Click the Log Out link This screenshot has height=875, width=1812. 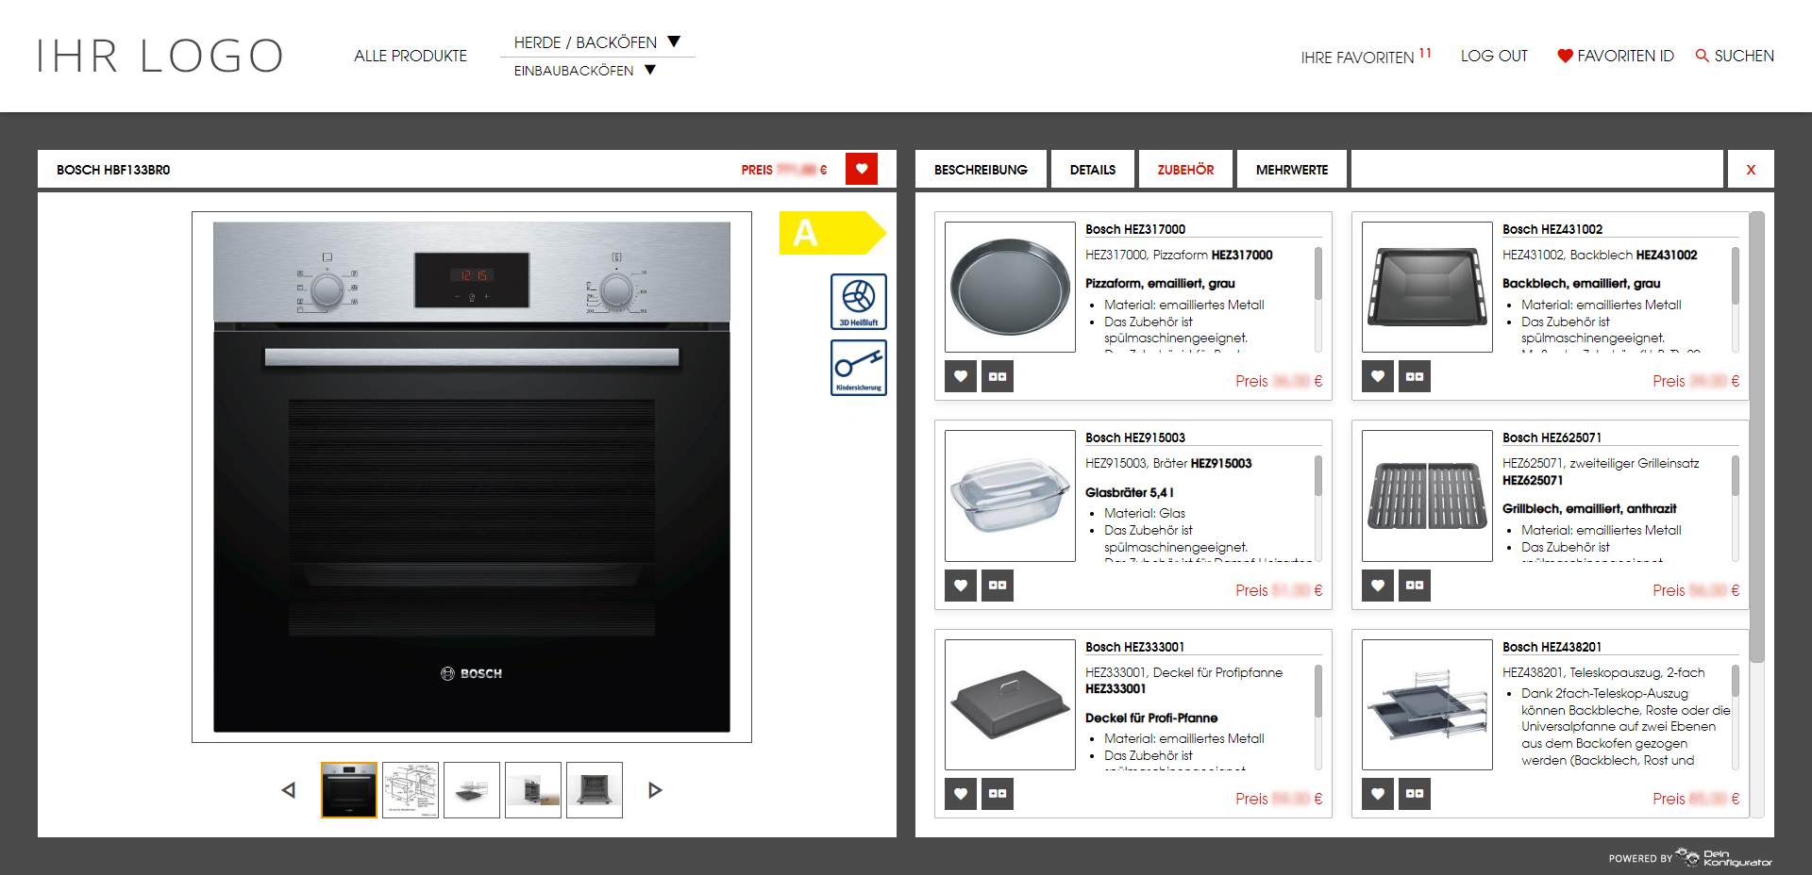click(1493, 56)
